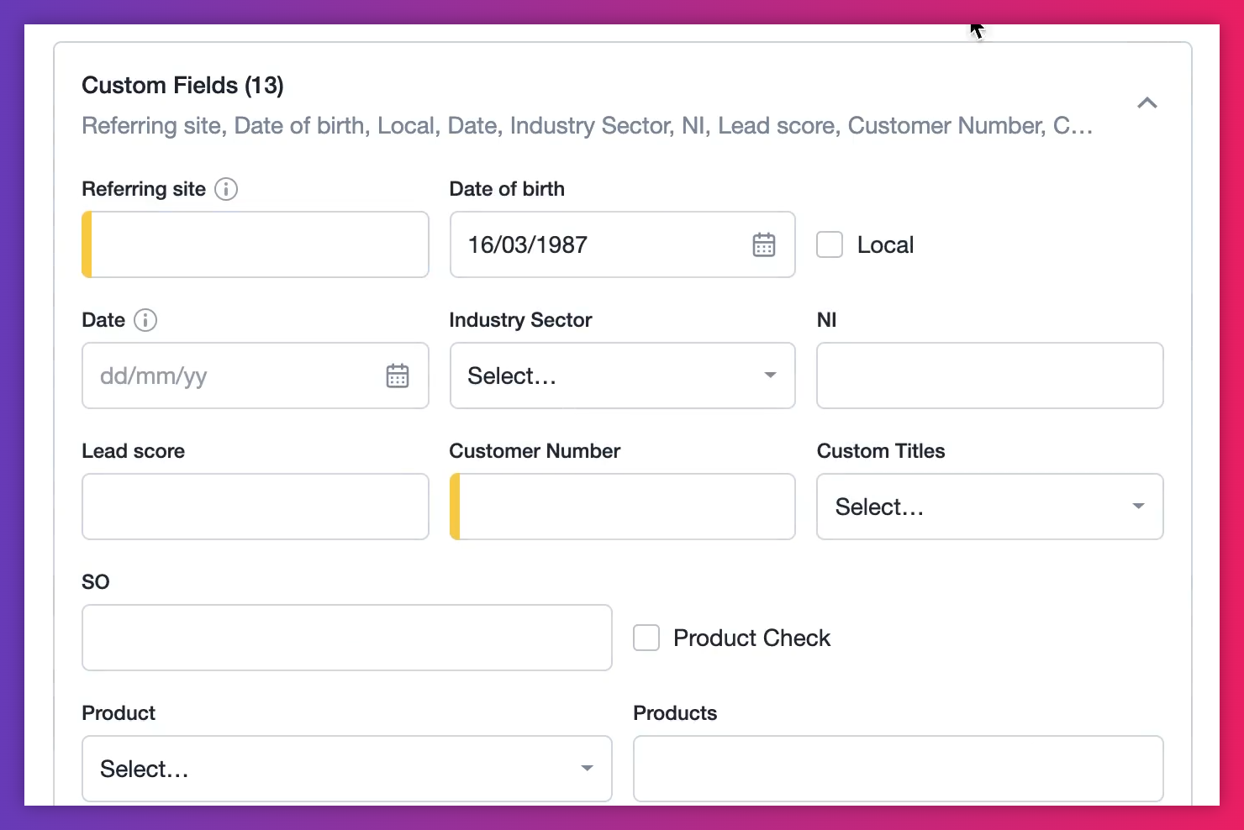Enable the Product Check checkbox

coord(646,638)
